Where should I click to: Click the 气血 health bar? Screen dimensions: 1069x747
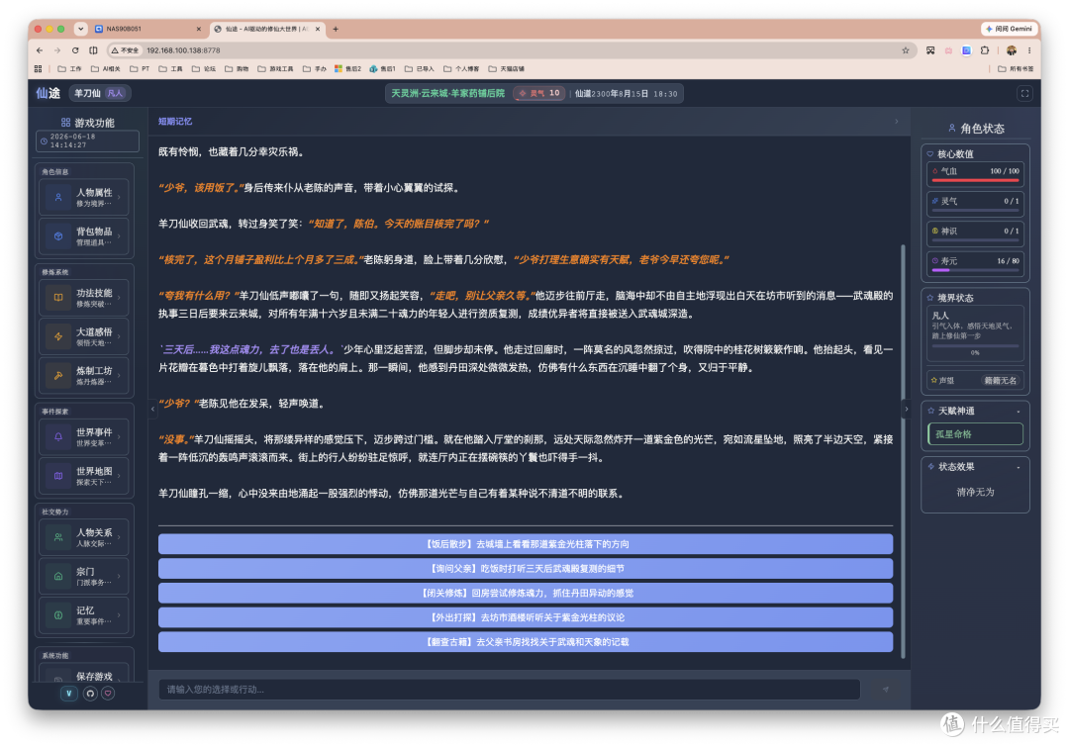tap(976, 180)
